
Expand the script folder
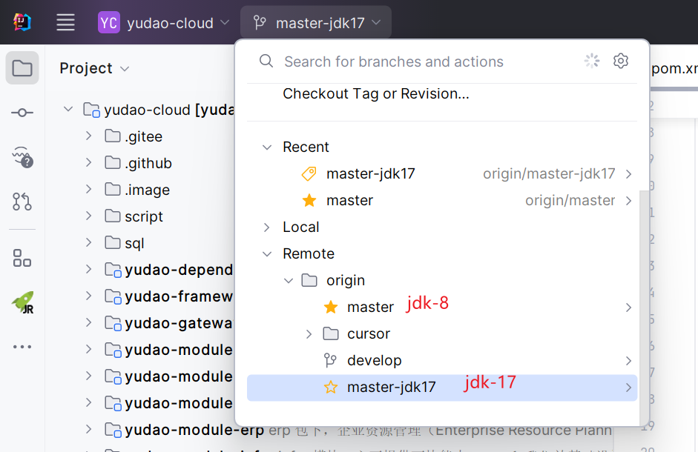88,216
